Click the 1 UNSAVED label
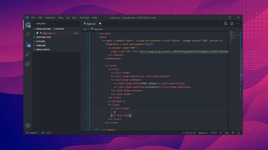The width and height of the screenshot is (268, 150). coord(59,29)
